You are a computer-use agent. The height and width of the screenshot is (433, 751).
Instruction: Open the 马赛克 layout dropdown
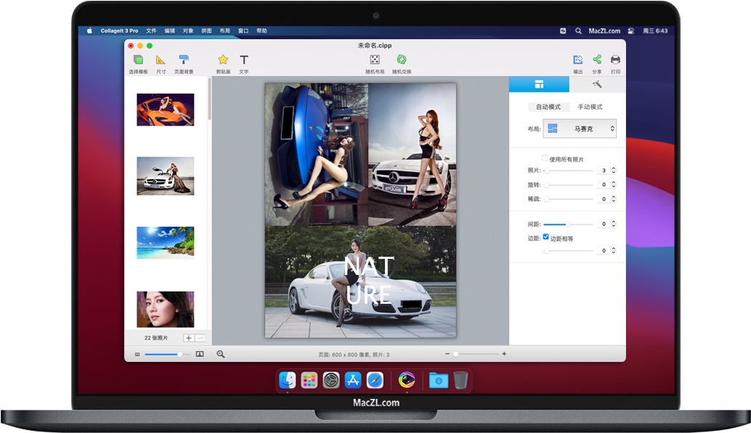(x=580, y=128)
